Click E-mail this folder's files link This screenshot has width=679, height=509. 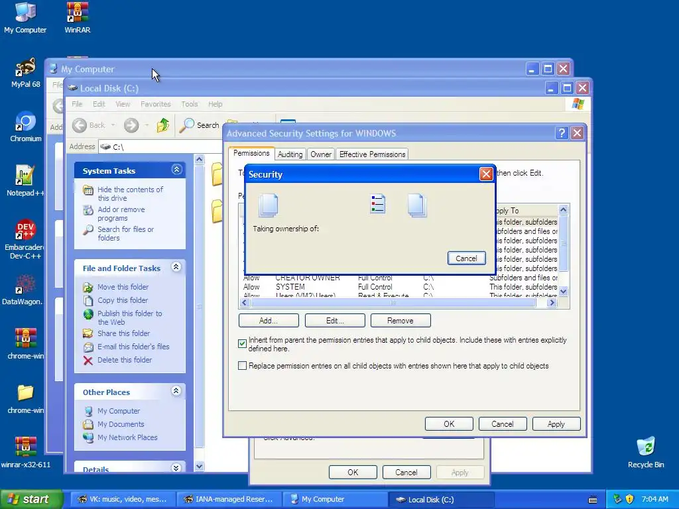pos(133,347)
